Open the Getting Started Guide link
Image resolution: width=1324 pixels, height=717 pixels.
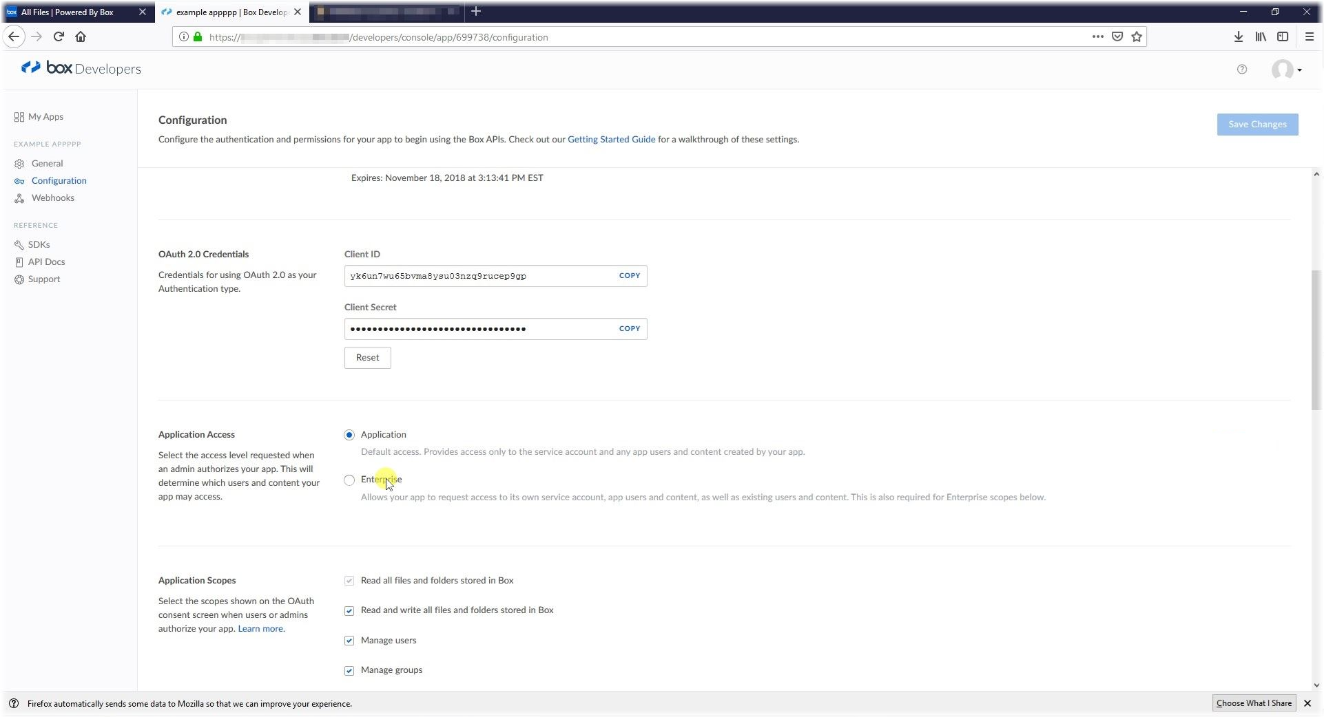612,139
